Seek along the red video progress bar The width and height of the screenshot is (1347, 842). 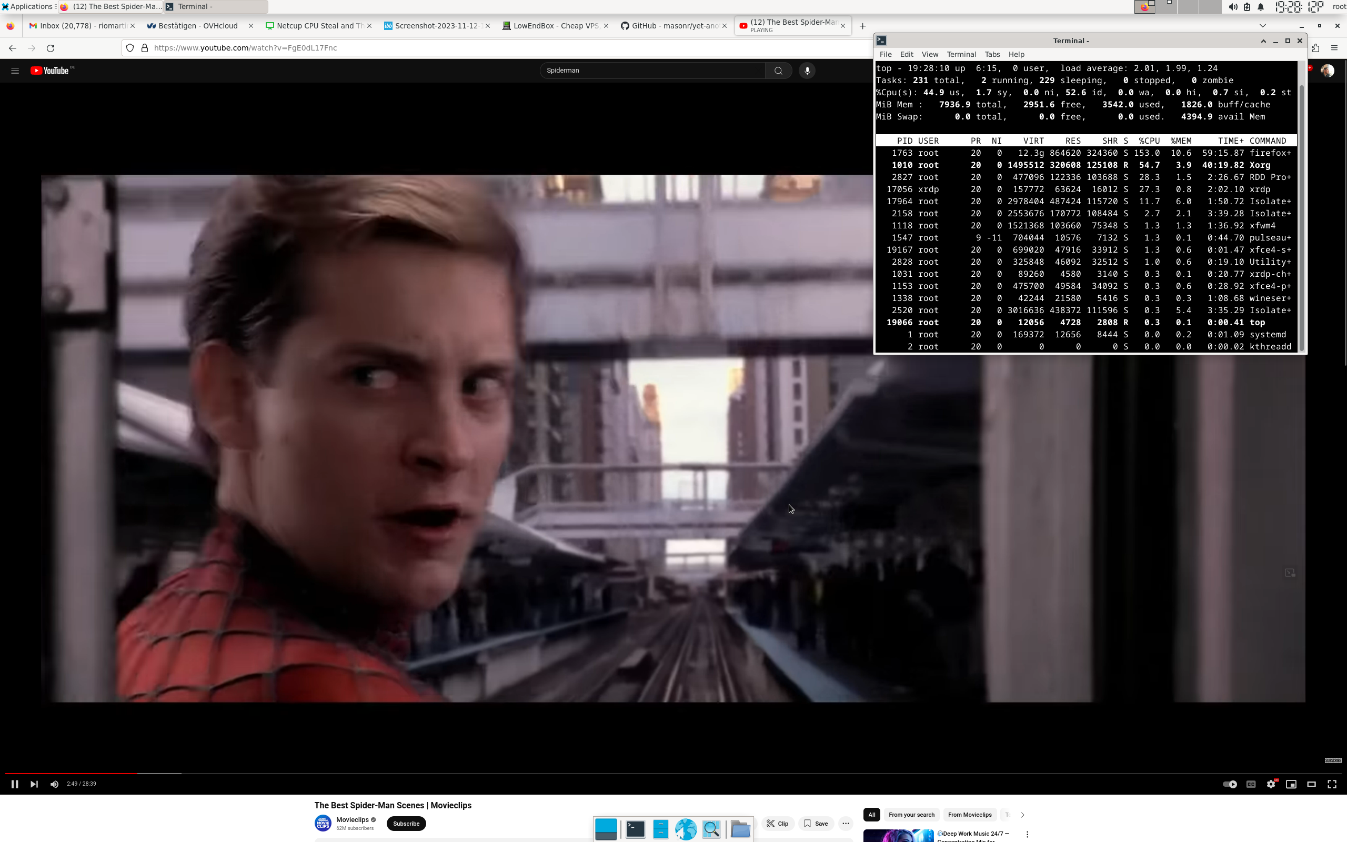coord(673,774)
